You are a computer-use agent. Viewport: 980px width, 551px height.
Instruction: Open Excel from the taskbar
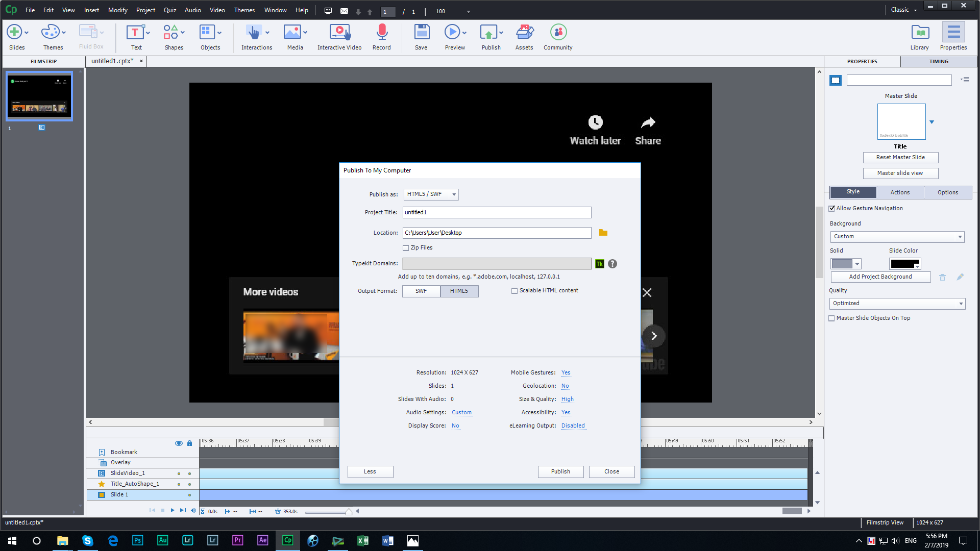(x=362, y=540)
